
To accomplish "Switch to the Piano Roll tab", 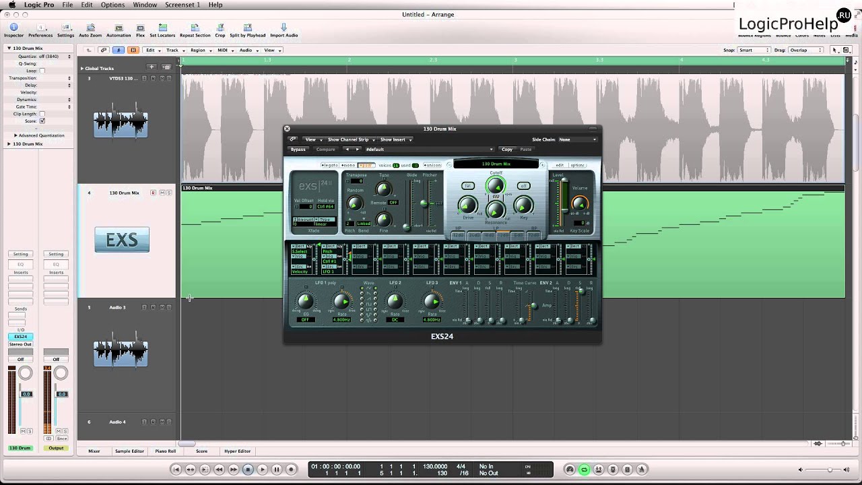I will [165, 451].
